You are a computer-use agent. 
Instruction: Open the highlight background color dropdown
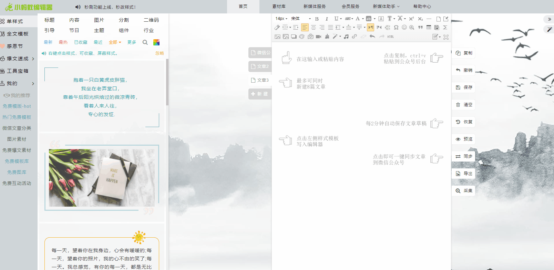tap(375, 19)
